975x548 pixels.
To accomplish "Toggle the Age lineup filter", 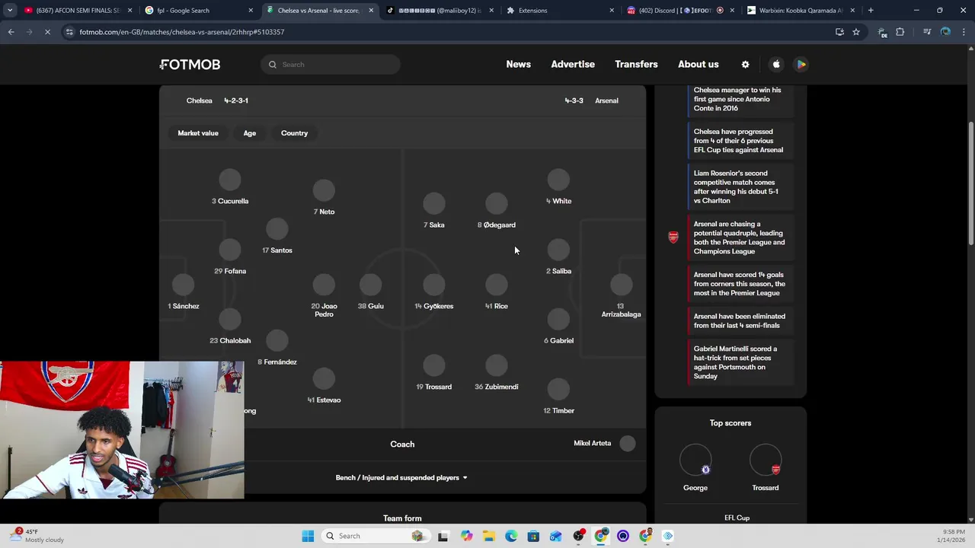I will click(250, 133).
